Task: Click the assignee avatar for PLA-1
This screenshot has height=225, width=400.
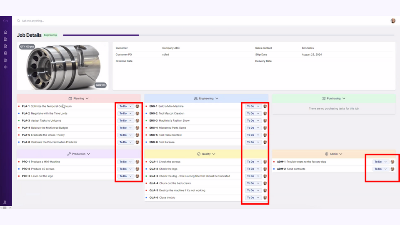Action: 137,106
